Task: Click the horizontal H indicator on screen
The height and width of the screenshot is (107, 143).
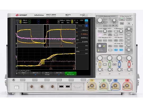Action: click(x=59, y=22)
